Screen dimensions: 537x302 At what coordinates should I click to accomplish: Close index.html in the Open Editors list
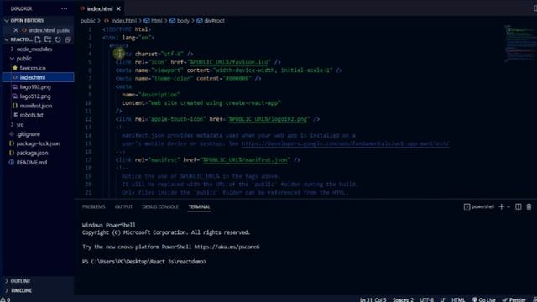(x=16, y=30)
